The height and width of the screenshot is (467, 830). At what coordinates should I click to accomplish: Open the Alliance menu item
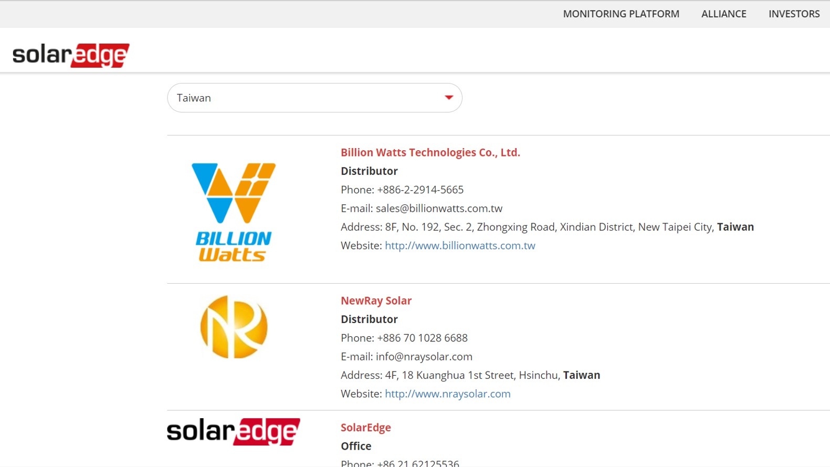coord(723,14)
